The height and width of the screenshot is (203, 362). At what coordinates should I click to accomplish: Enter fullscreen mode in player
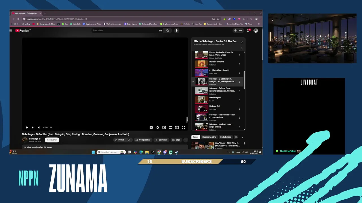coord(184,127)
